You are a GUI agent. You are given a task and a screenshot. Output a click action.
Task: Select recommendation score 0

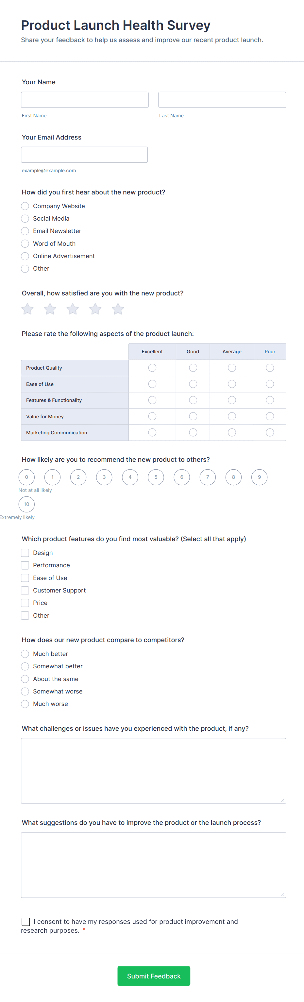pyautogui.click(x=26, y=477)
